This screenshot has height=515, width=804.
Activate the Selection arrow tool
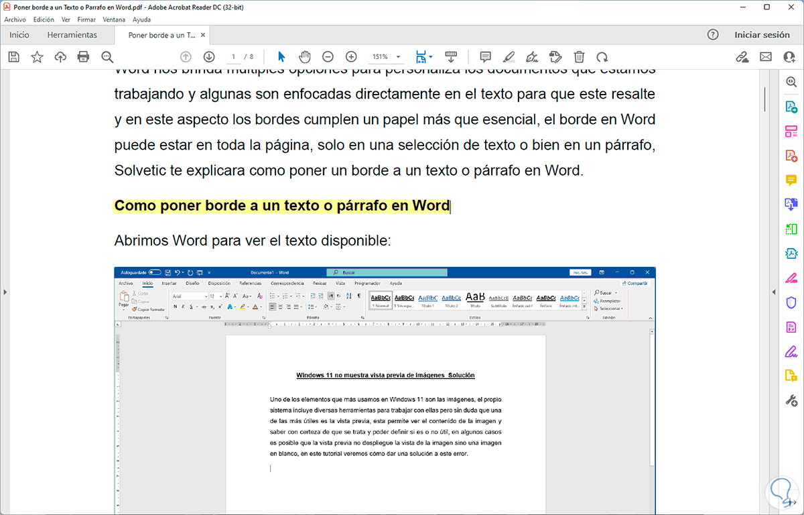coord(281,57)
